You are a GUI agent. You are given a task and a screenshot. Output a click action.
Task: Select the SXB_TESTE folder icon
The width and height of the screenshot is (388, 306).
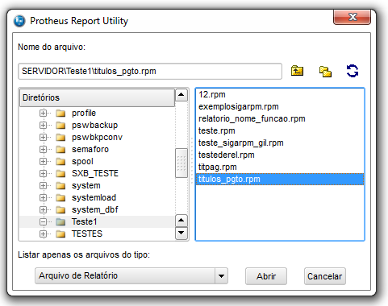(x=60, y=174)
